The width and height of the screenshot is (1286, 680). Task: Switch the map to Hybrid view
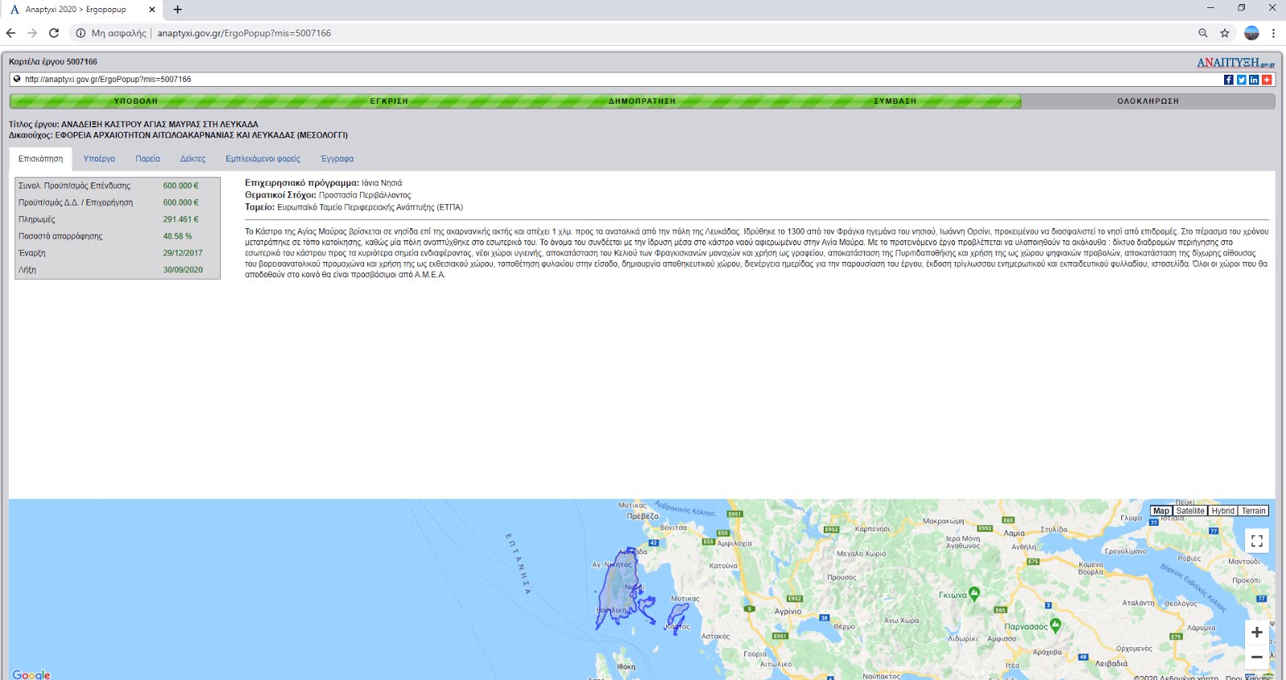pyautogui.click(x=1223, y=511)
